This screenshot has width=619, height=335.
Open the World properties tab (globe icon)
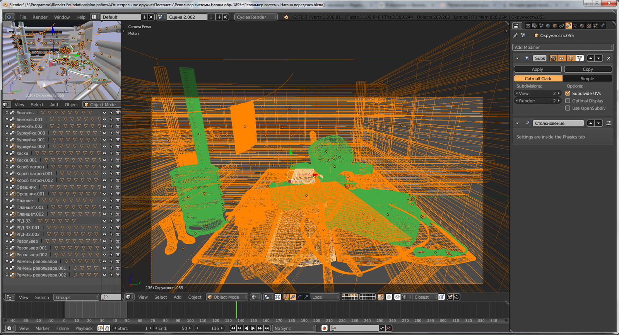(x=548, y=26)
